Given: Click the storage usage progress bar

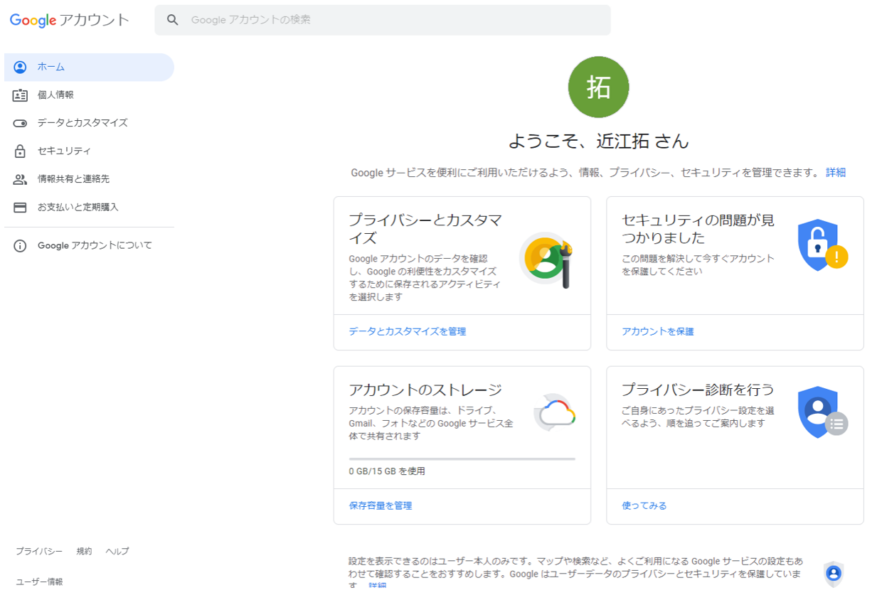Looking at the screenshot, I should click(x=462, y=459).
